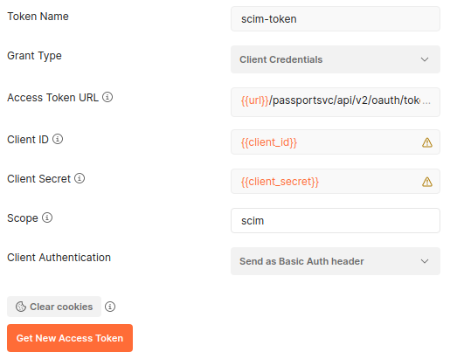Click the warning triangle in Client ID field
The width and height of the screenshot is (450, 359).
point(427,142)
